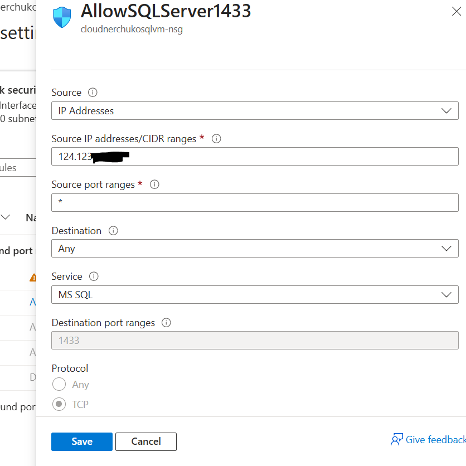Expand the chevron beside the Name column
466x466 pixels.
pos(6,217)
